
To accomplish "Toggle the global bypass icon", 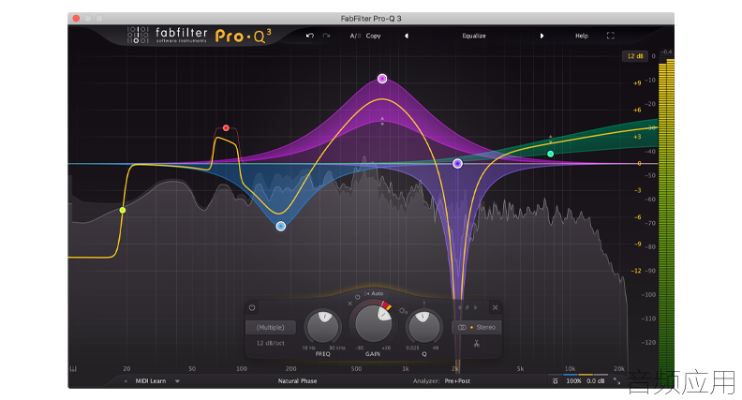I will click(x=555, y=381).
